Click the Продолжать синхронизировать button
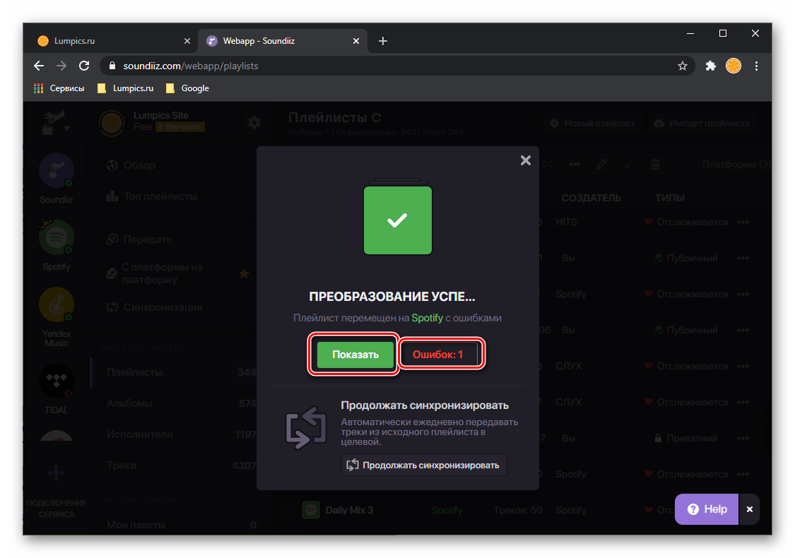Viewport: 795px width, 558px height. point(424,465)
